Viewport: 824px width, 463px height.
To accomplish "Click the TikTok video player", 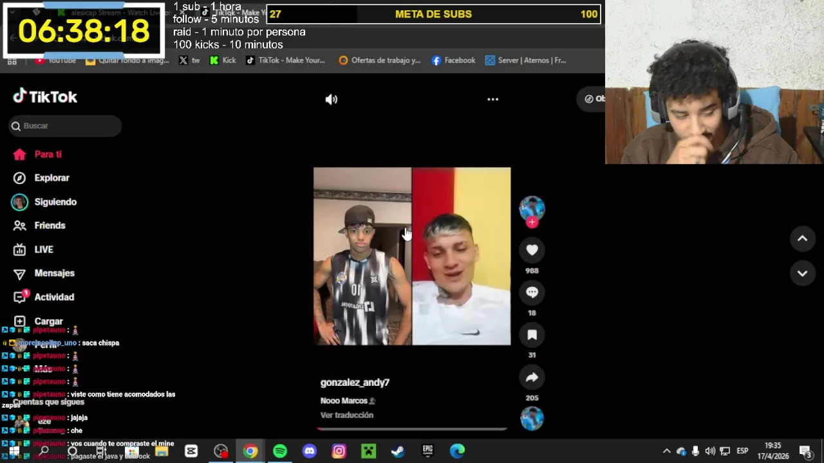I will coord(412,257).
